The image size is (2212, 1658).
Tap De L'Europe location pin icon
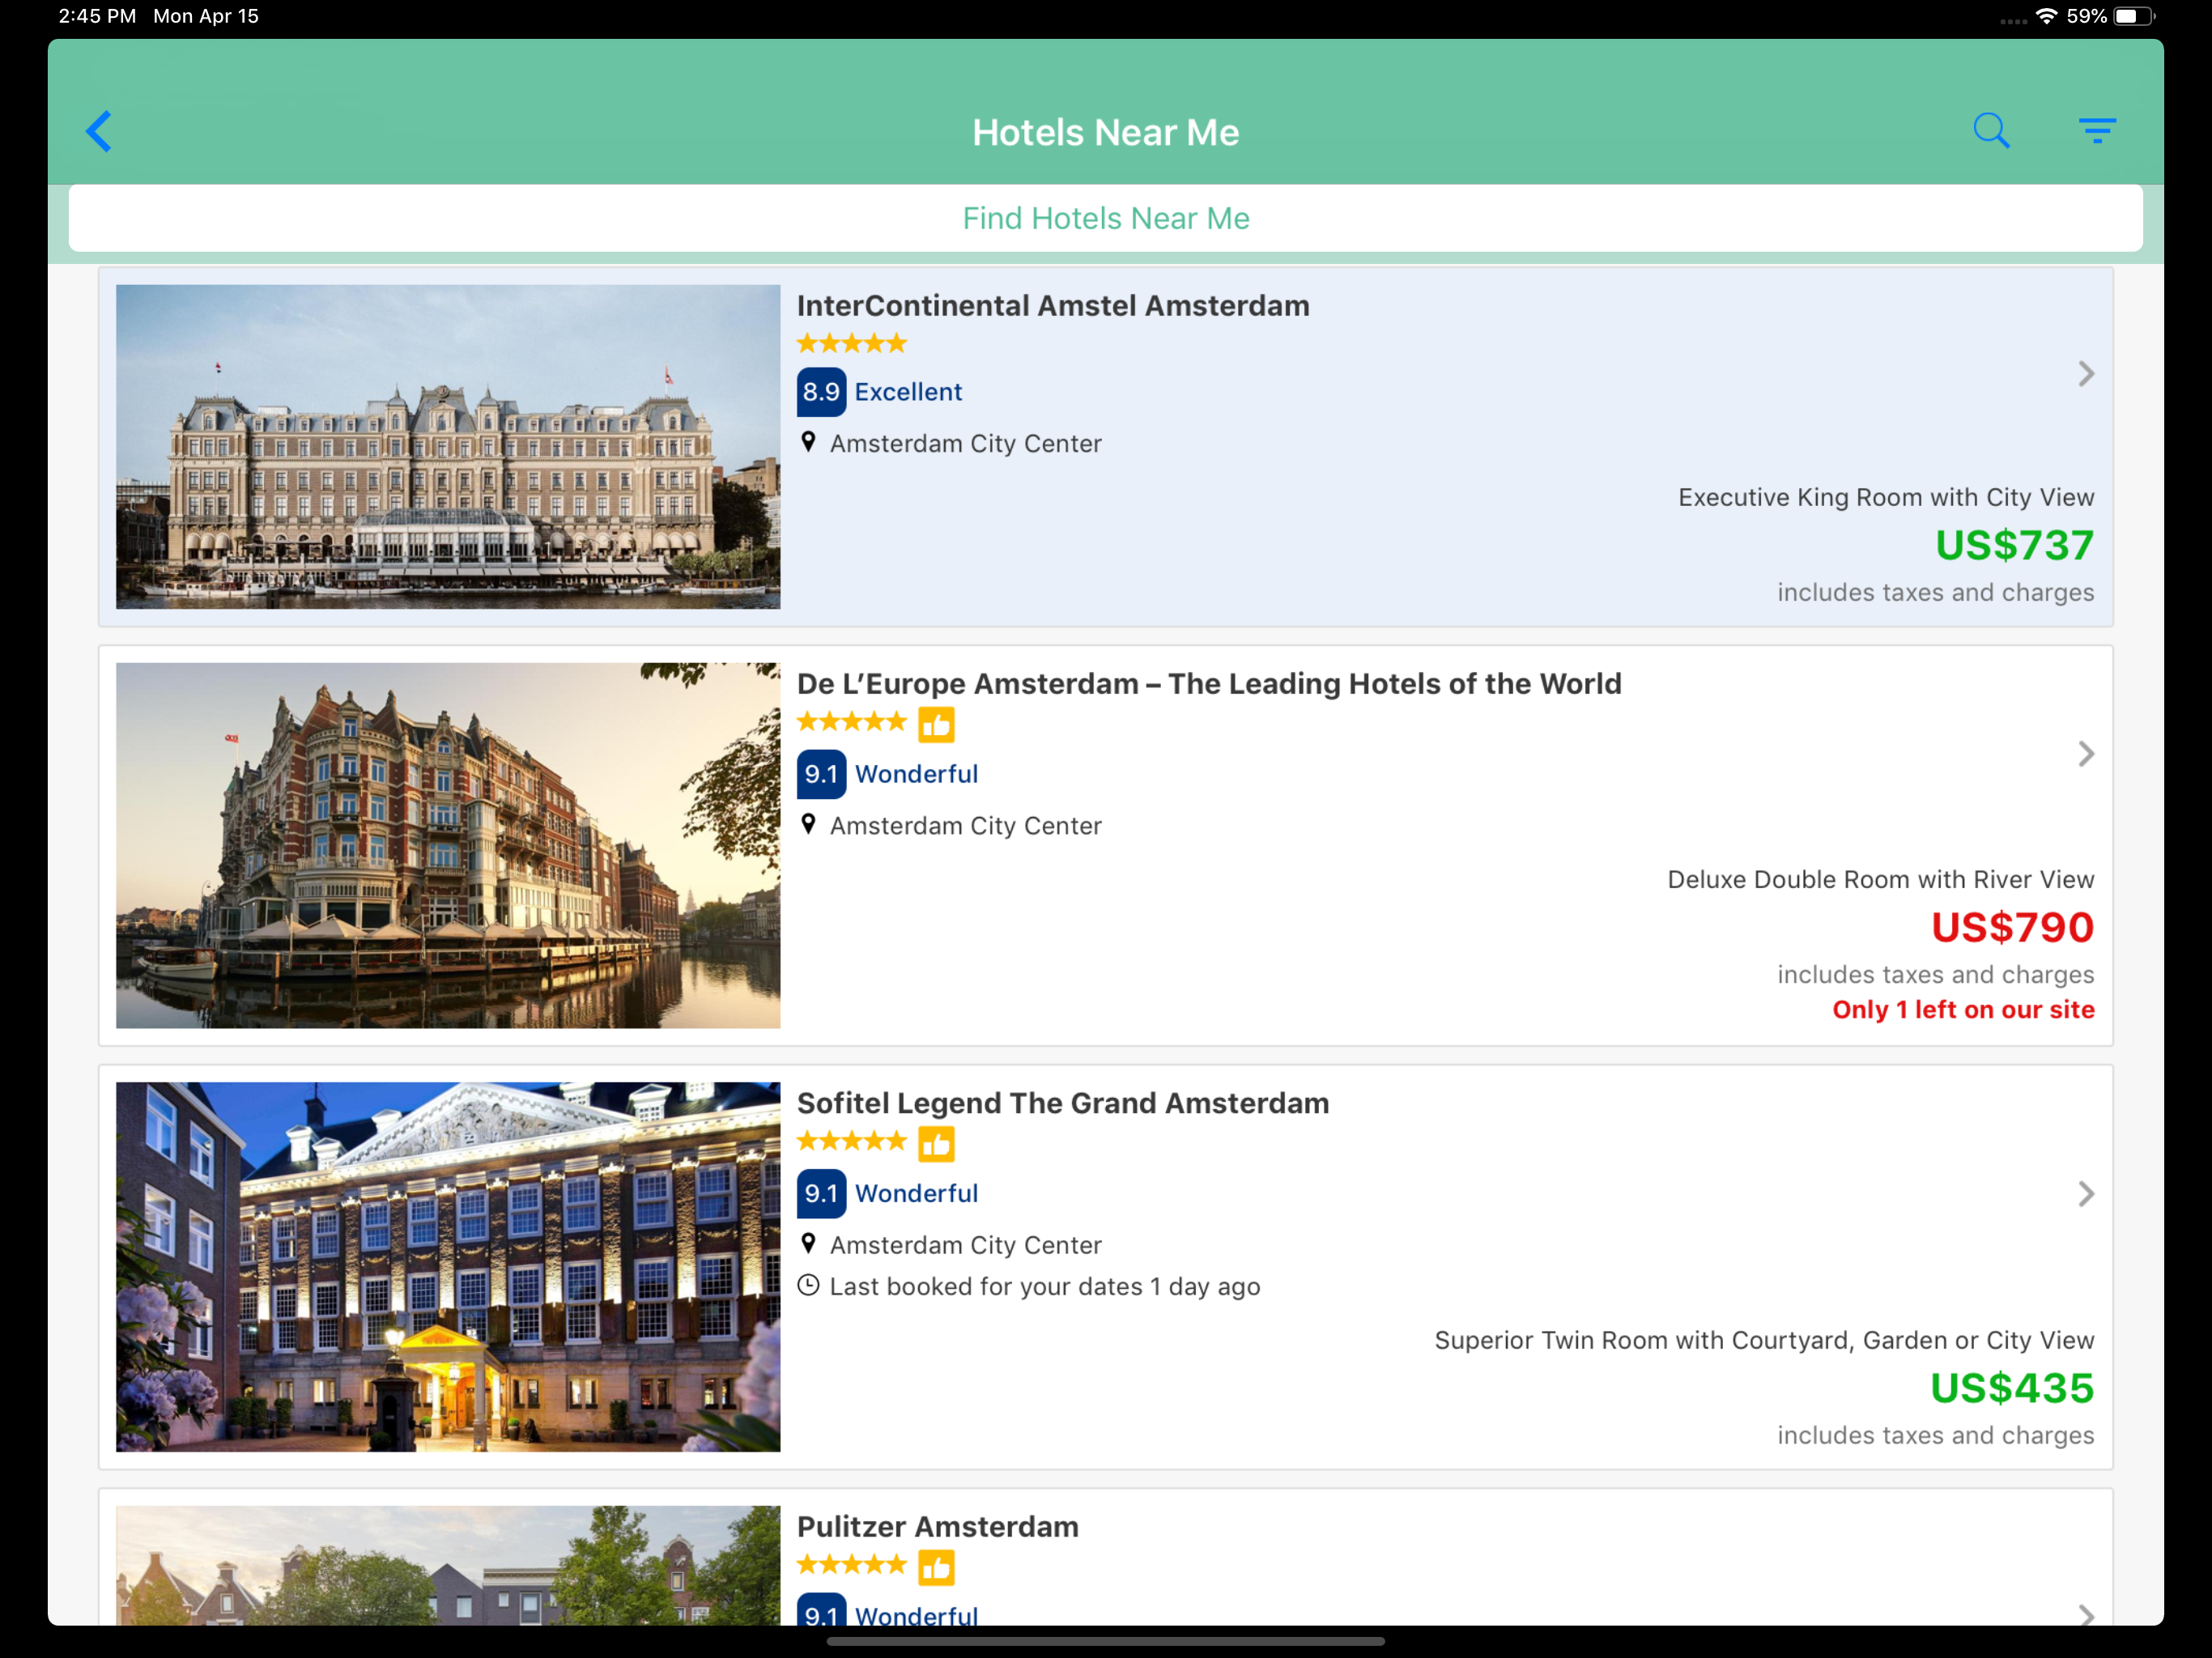click(x=808, y=824)
